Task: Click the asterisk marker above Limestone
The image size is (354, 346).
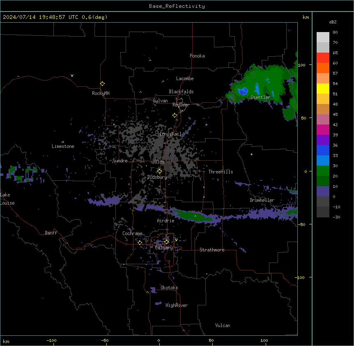Action: coord(63,142)
